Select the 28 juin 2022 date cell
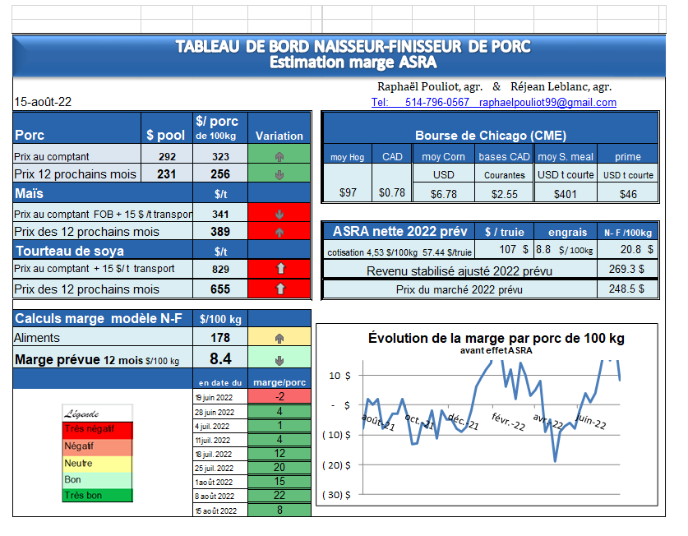The width and height of the screenshot is (688, 536). pyautogui.click(x=220, y=412)
